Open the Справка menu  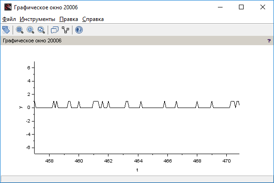pyautogui.click(x=93, y=19)
